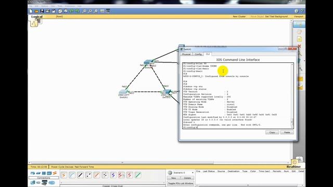Viewport: 333px width, 187px height.
Task: Click the Zoom Reset magnifier icon
Action: (x=90, y=11)
